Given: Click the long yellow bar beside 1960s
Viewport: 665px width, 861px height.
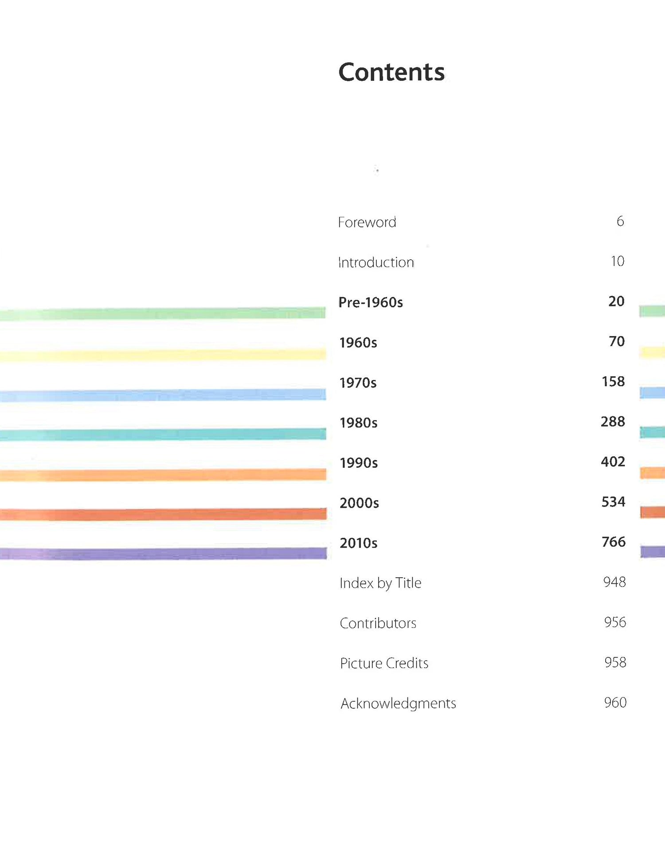Looking at the screenshot, I should [163, 355].
